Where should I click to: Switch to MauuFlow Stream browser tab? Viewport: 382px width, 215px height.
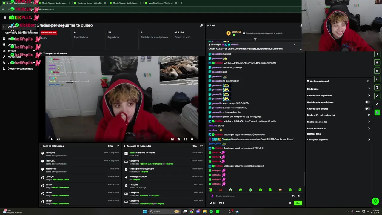coord(161,3)
